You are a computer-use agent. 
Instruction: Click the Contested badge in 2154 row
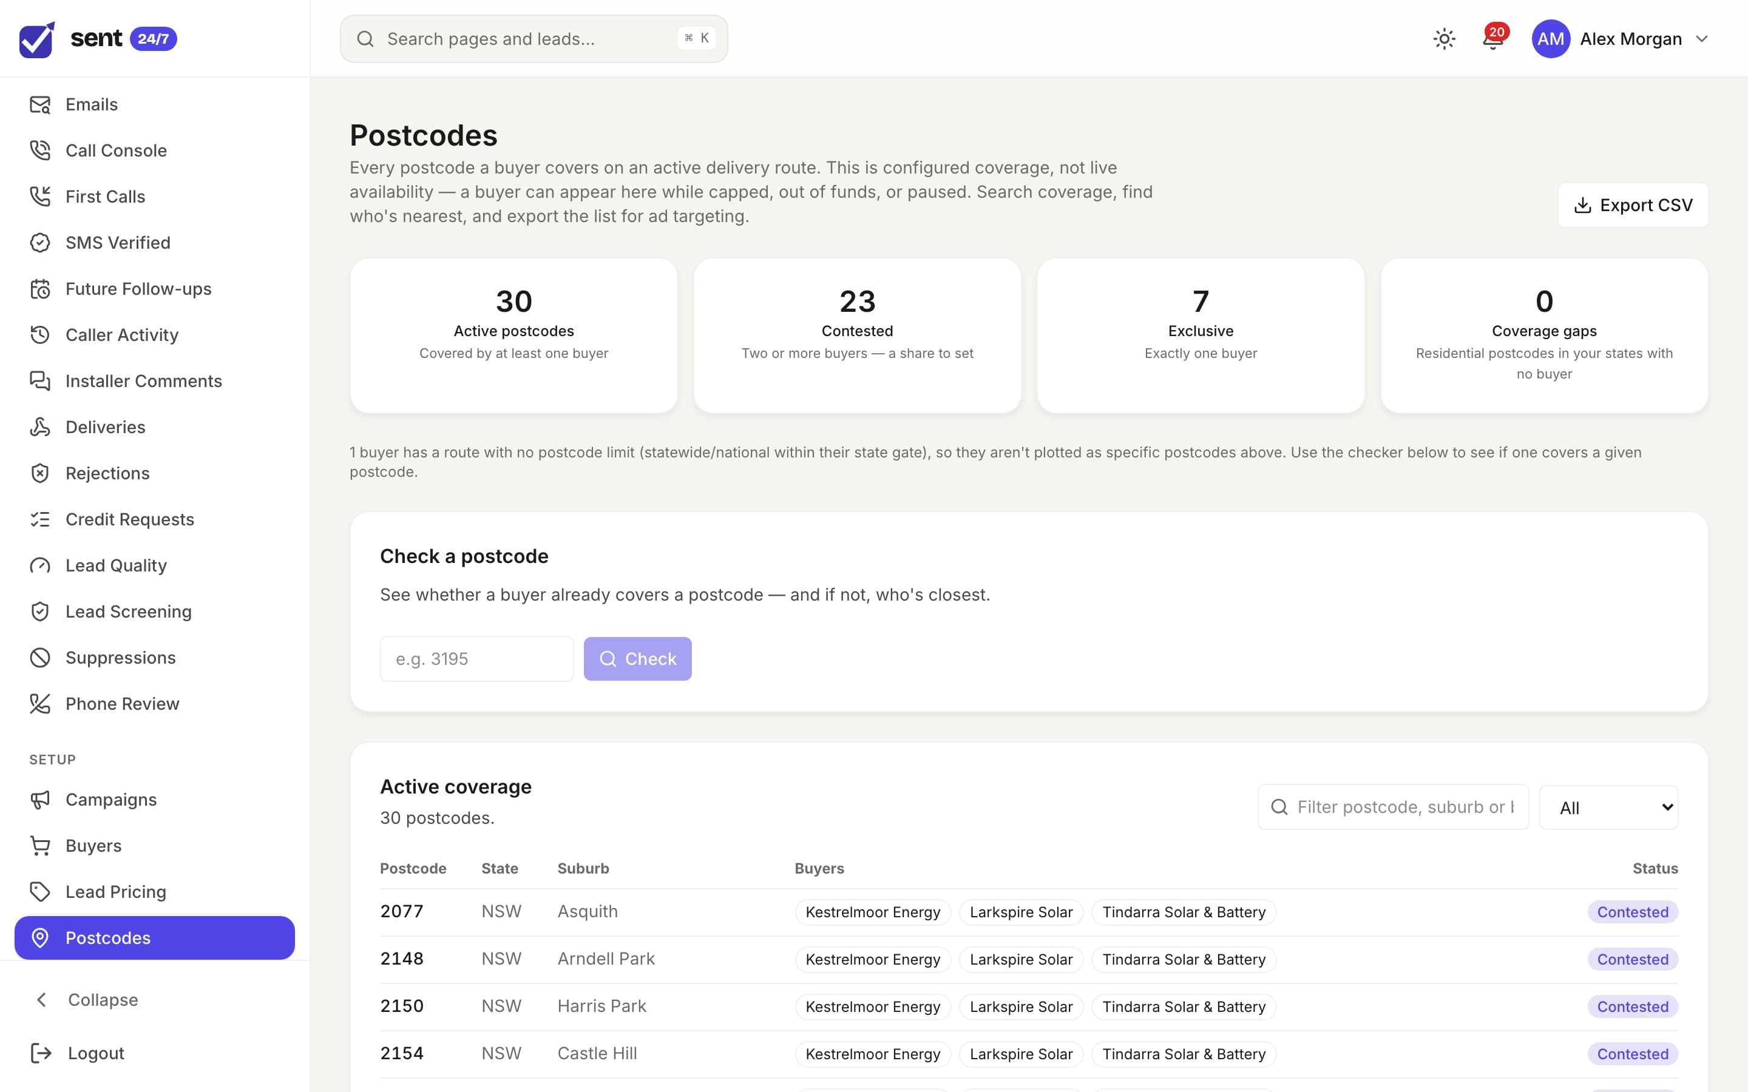pos(1633,1054)
